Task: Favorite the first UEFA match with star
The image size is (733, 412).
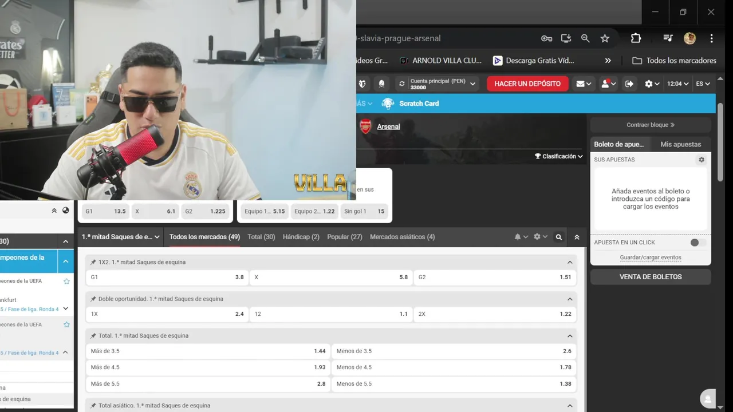Action: coord(66,281)
